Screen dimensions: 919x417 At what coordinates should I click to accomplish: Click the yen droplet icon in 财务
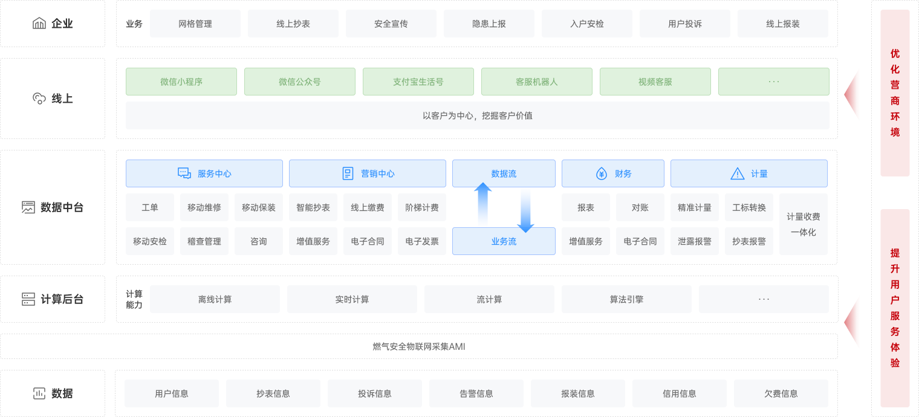pyautogui.click(x=602, y=173)
